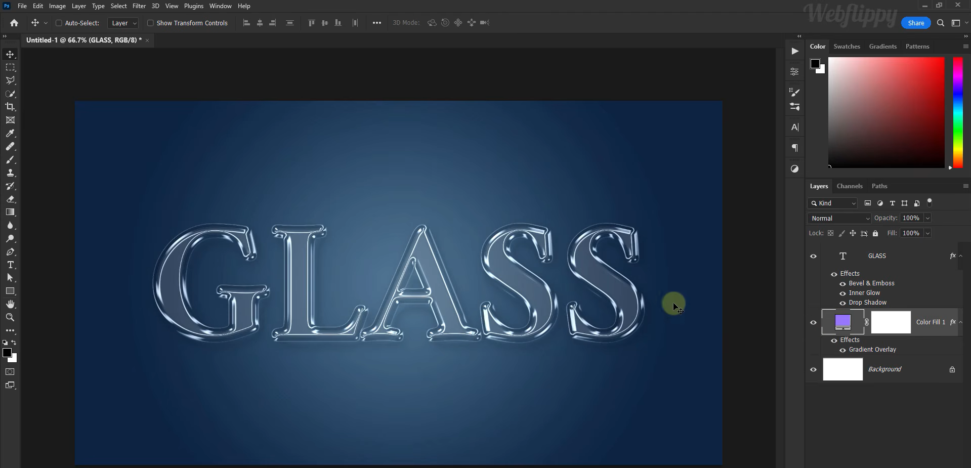Open the Character panel icon
The height and width of the screenshot is (468, 971).
[795, 127]
